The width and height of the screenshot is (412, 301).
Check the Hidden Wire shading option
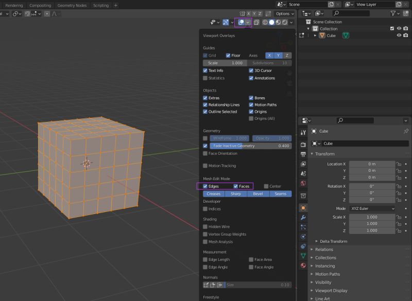(x=205, y=226)
